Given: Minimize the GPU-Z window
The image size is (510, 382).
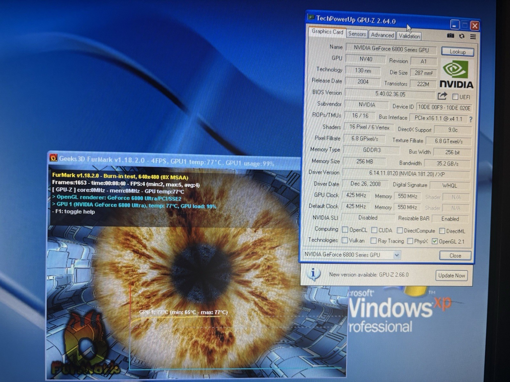Looking at the screenshot, I should pyautogui.click(x=455, y=25).
